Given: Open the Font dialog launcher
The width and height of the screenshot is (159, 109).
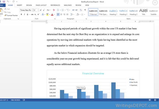Looking at the screenshot, I should [55, 19].
